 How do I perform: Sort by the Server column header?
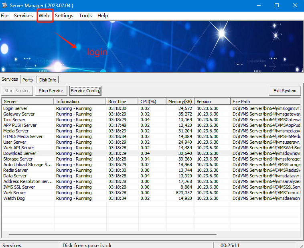point(28,102)
